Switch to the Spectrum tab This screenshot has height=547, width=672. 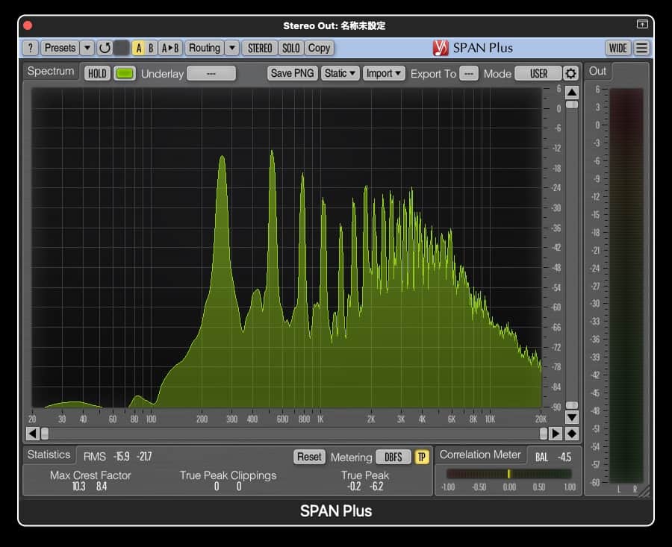[51, 71]
